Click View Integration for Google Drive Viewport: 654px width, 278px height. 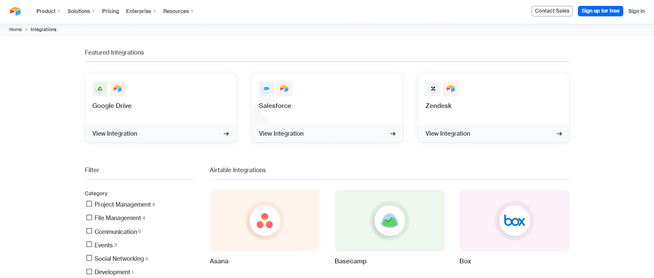point(115,134)
